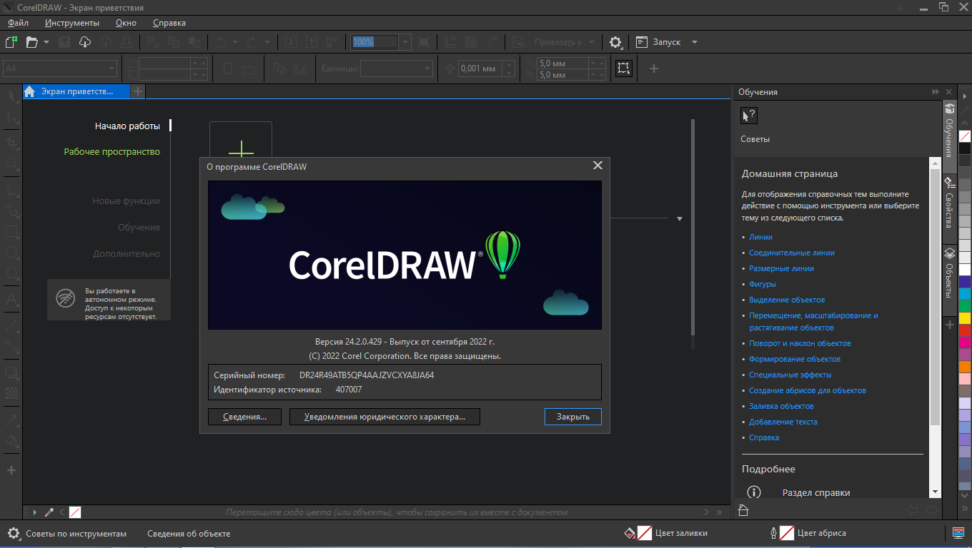The image size is (972, 548).
Task: Open the Запуск dropdown
Action: 668,42
